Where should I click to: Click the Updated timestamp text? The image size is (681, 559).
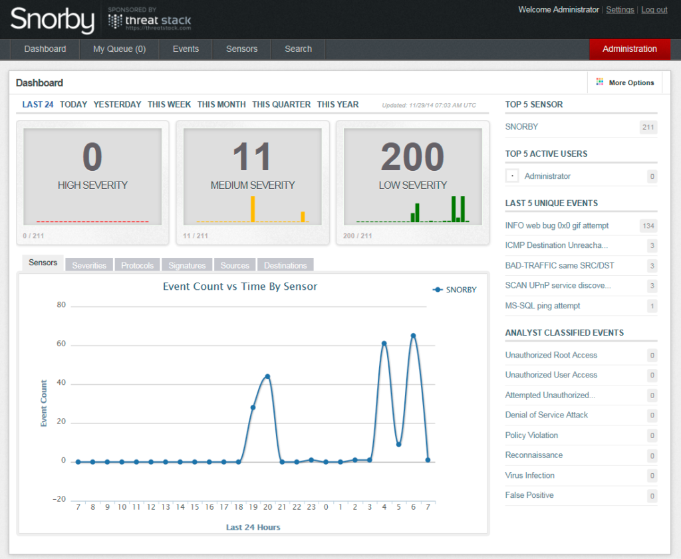pos(429,105)
